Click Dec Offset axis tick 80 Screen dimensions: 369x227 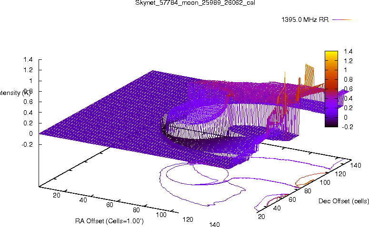pos(308,191)
